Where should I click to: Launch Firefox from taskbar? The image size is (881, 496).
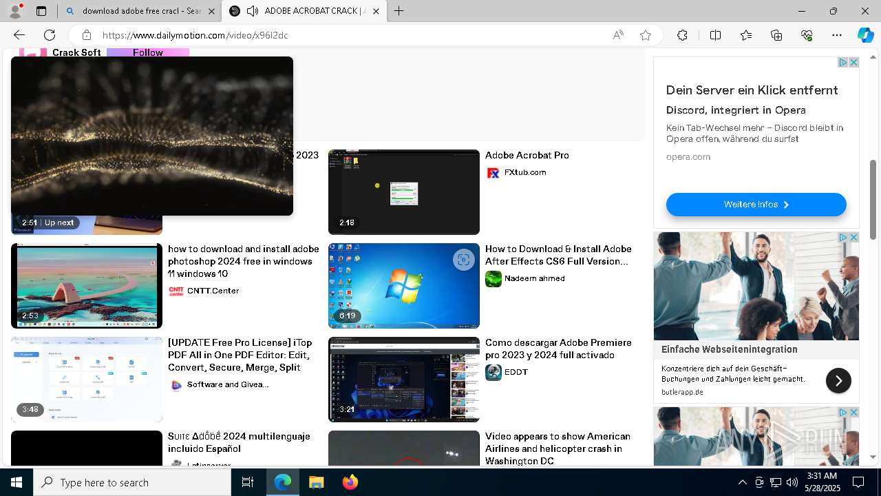pos(350,482)
